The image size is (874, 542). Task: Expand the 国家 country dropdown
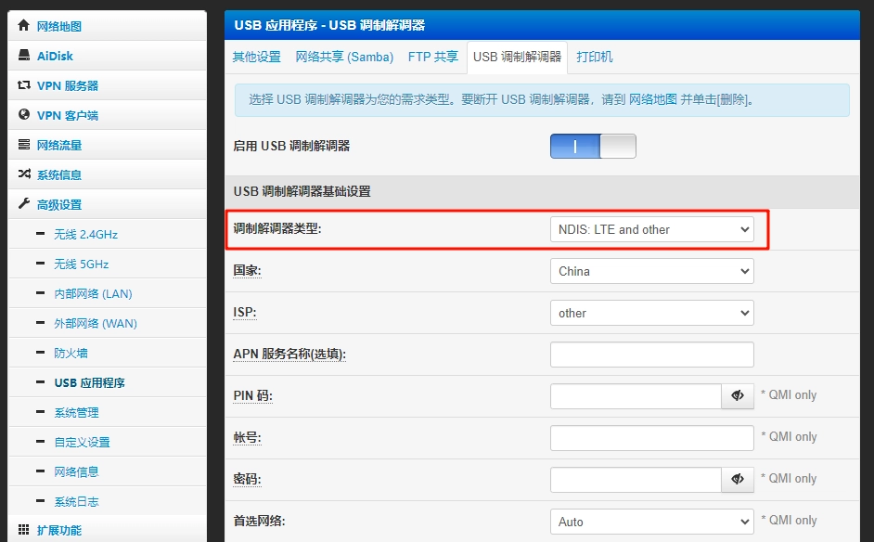[652, 271]
